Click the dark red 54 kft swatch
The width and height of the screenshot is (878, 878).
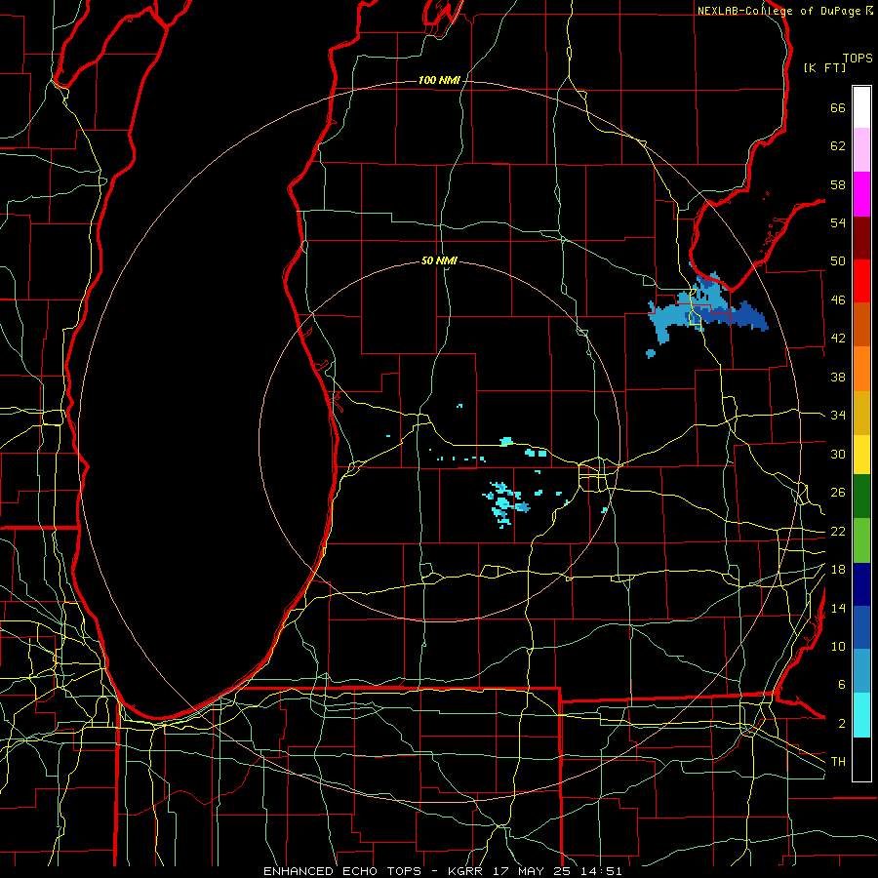pos(861,237)
